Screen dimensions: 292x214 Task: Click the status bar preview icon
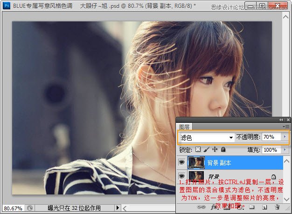30,208
